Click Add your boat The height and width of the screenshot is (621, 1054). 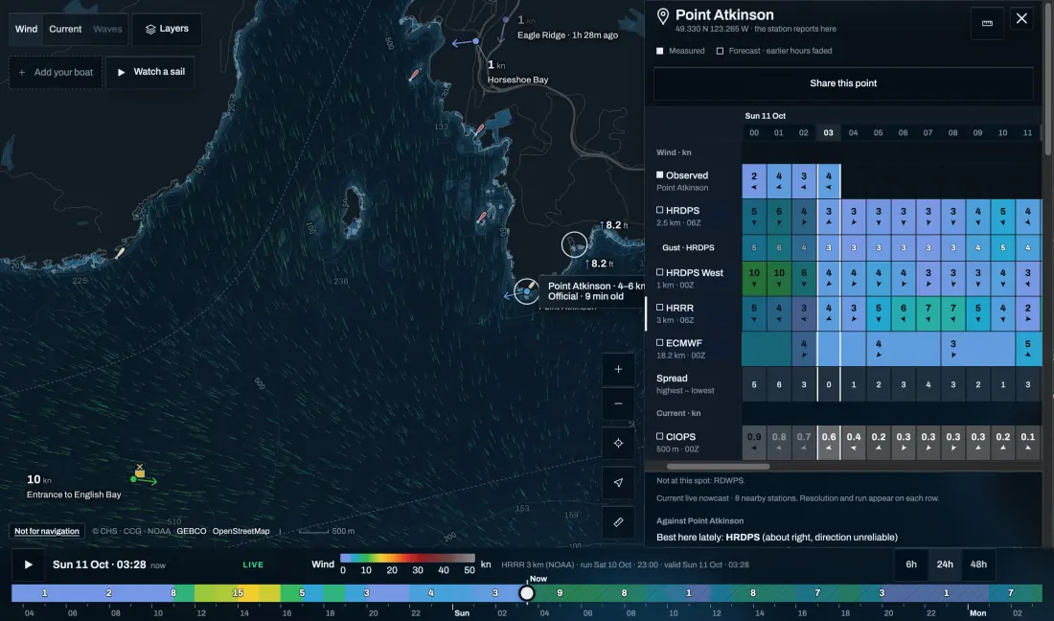[56, 72]
